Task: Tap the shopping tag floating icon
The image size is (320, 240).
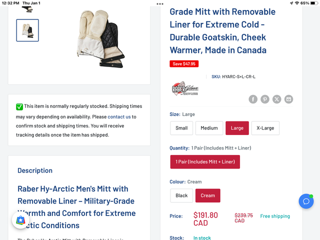Action: [x=20, y=220]
